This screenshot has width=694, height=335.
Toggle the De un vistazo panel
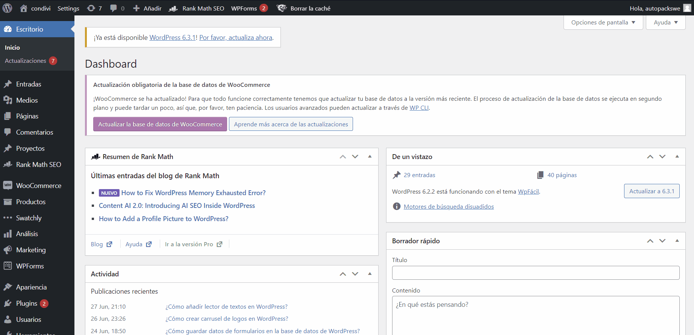pos(677,157)
